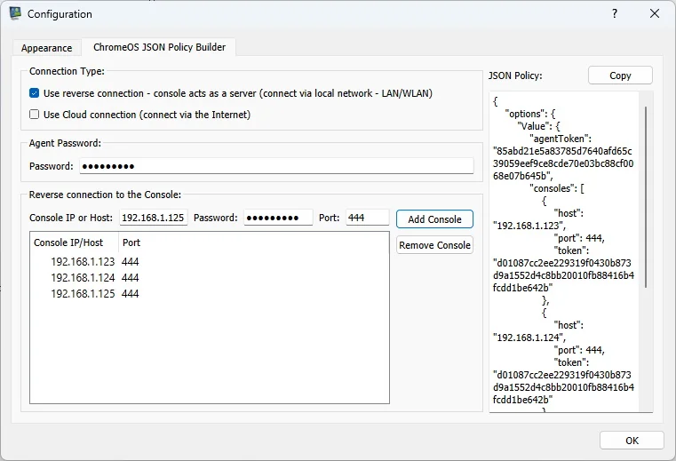
Task: Select the ChromeOS JSON Policy Builder tab
Action: (x=159, y=47)
